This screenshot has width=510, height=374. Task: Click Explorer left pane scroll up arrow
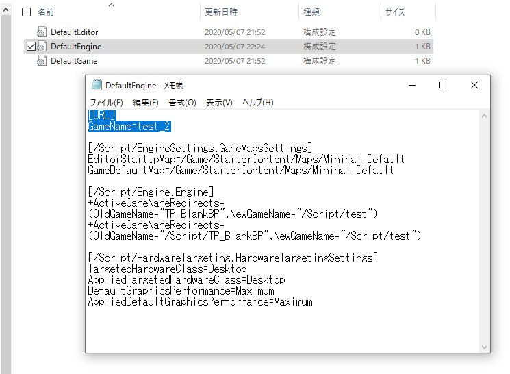(5, 10)
